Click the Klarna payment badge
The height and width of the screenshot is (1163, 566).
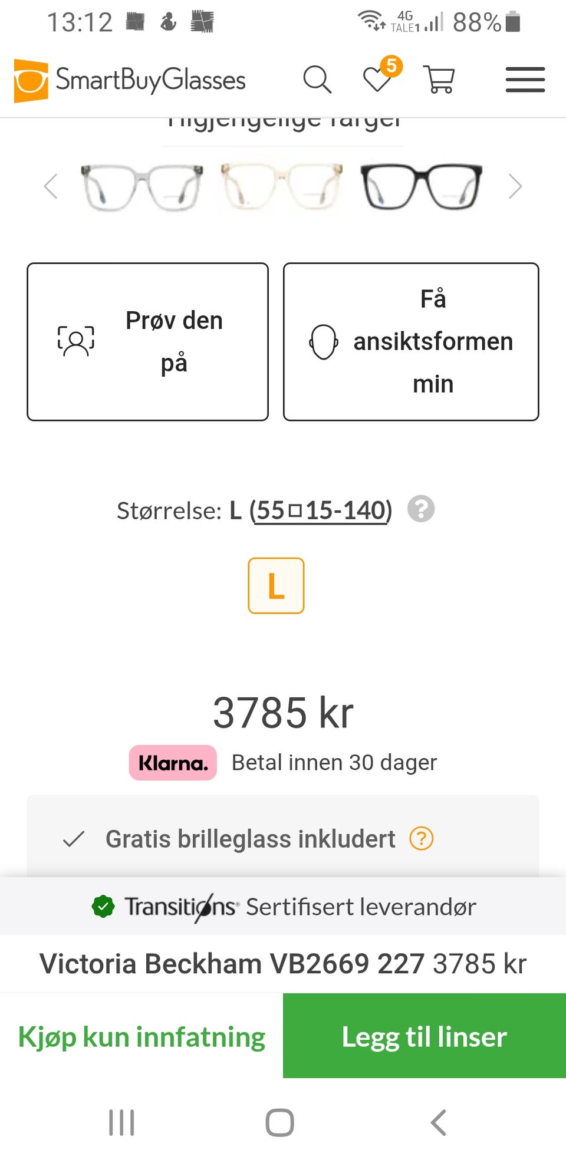173,763
